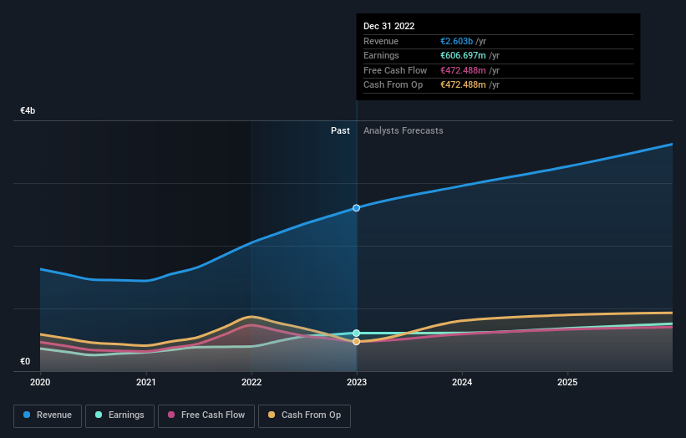Click the €606.697m earnings value in tooltip
The width and height of the screenshot is (686, 438).
[463, 55]
